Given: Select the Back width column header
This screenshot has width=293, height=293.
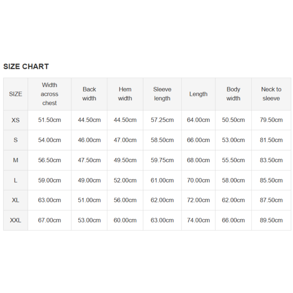Looking at the screenshot, I should point(89,94).
